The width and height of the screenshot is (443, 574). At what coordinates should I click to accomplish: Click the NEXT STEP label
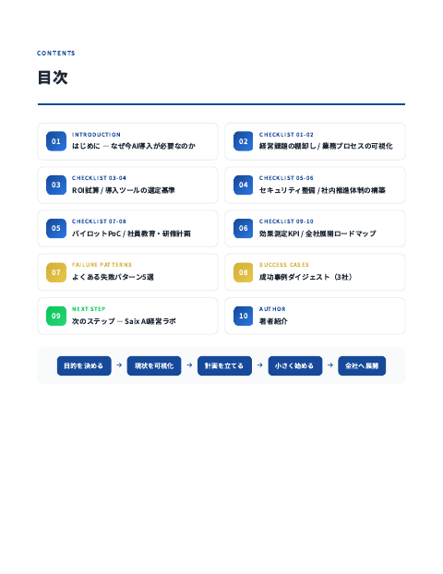(89, 309)
